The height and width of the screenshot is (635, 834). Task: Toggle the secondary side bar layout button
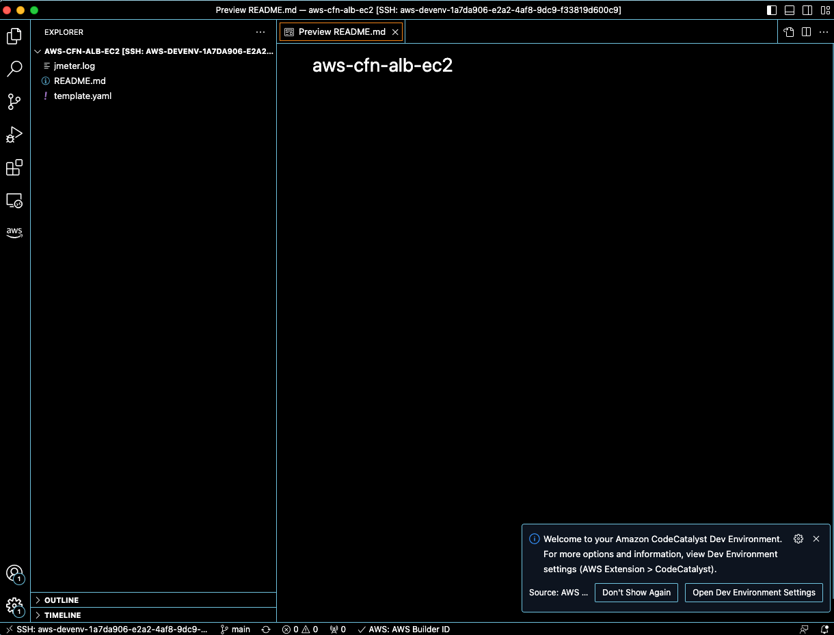(x=807, y=10)
